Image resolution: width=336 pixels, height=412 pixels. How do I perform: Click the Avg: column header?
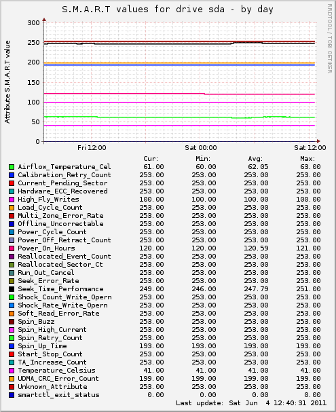pos(255,159)
